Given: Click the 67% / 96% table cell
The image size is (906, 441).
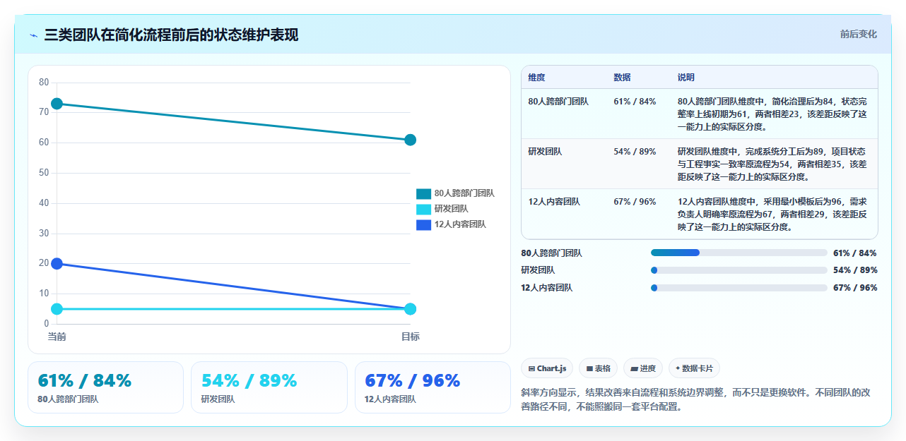Looking at the screenshot, I should [x=635, y=202].
